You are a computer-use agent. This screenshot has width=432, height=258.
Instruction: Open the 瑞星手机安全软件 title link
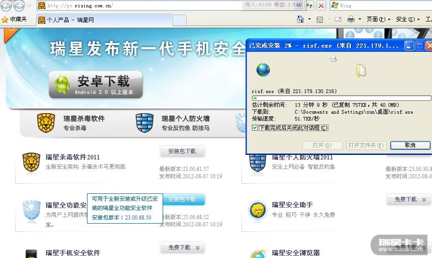[x=73, y=253]
